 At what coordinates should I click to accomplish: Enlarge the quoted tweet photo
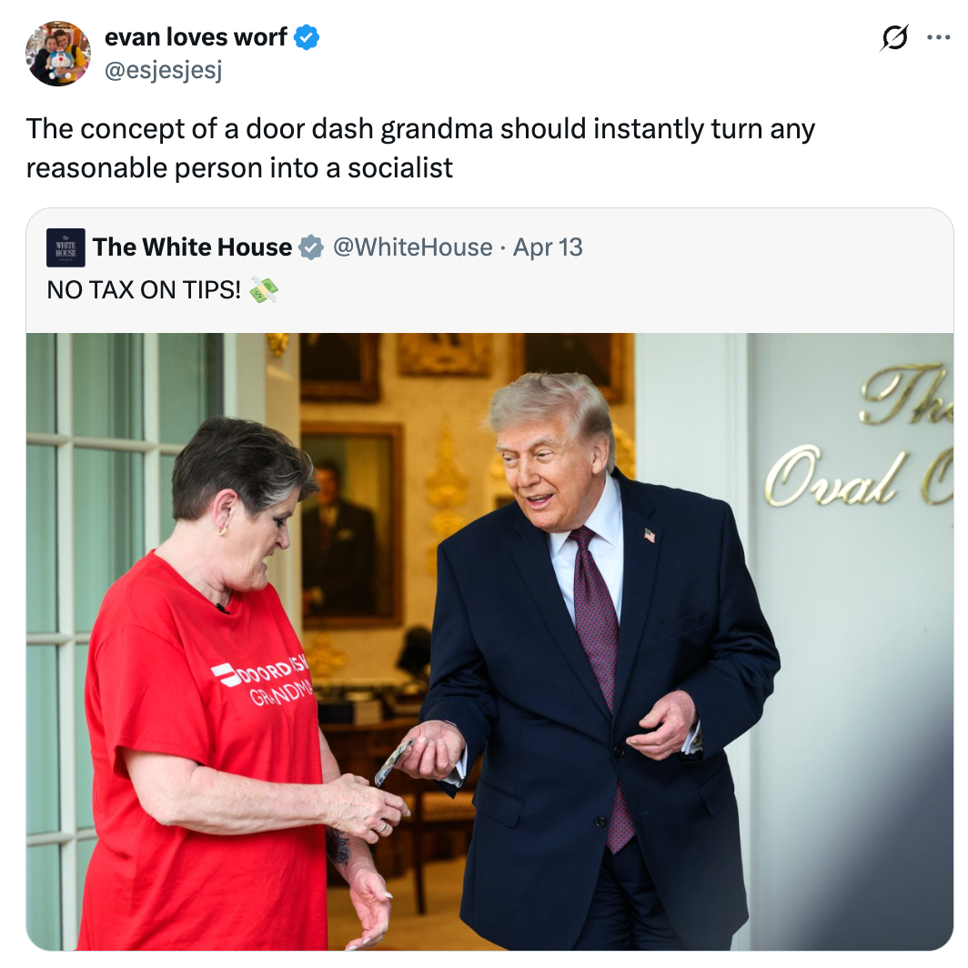(489, 641)
